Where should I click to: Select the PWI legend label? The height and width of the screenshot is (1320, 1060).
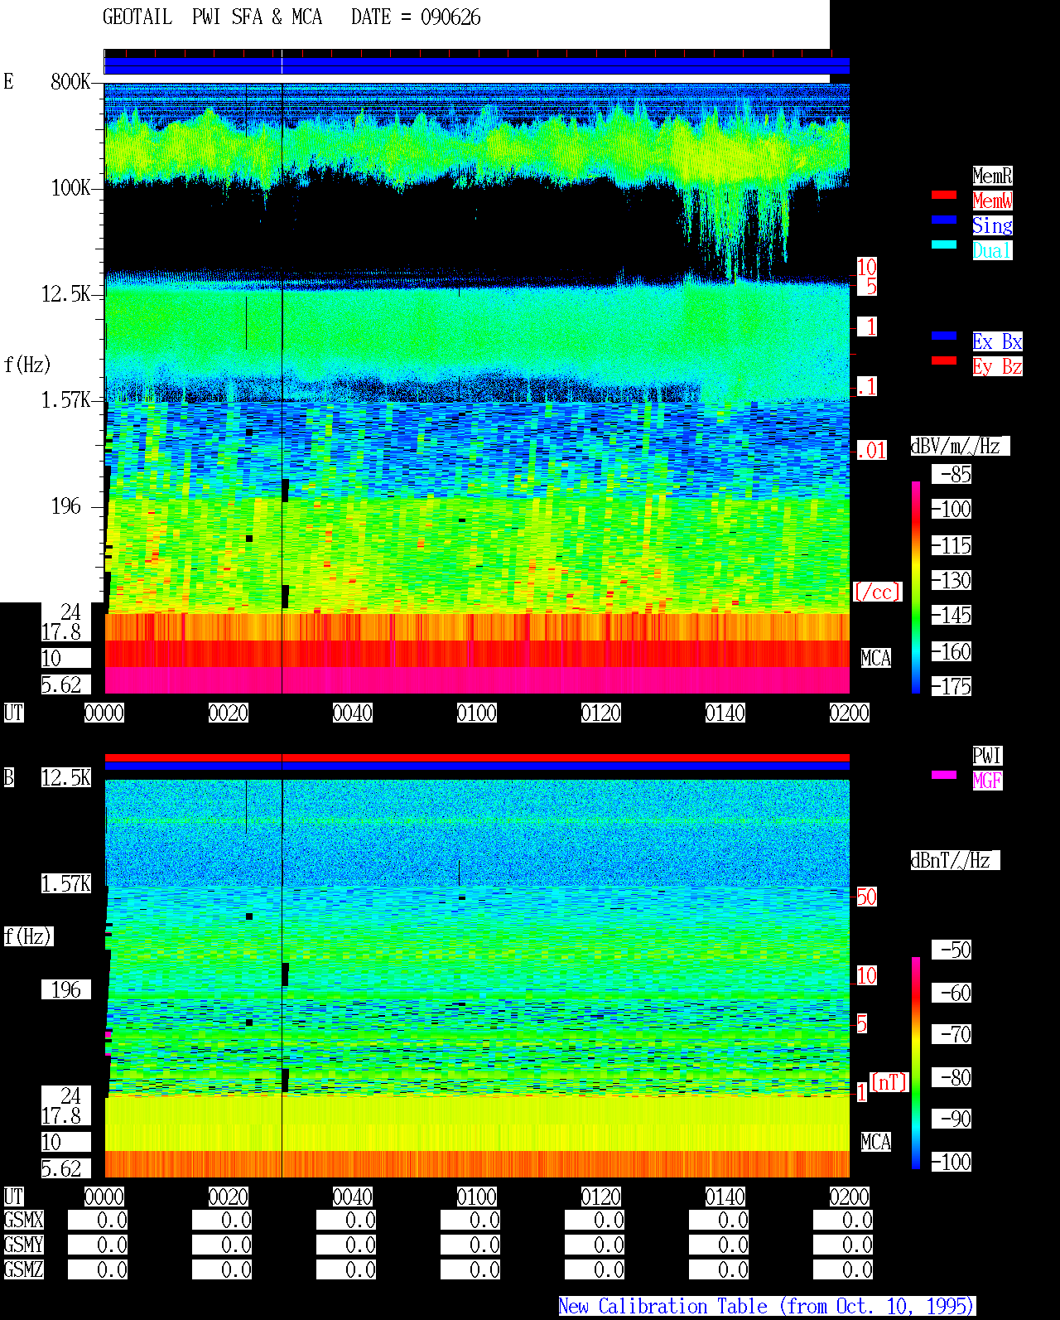[x=987, y=756]
